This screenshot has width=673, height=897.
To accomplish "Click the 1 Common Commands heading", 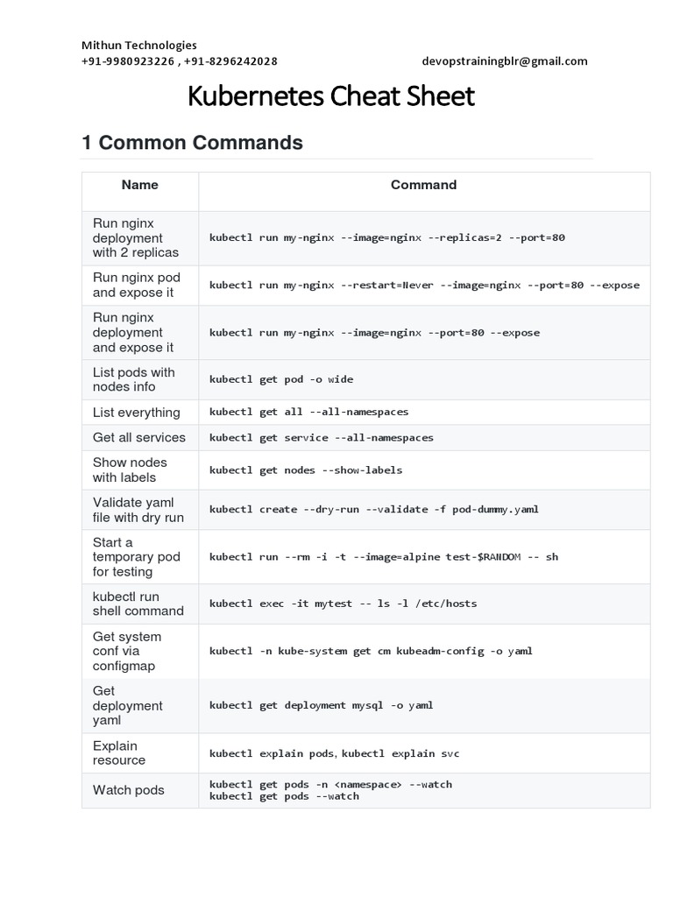I will coord(192,143).
